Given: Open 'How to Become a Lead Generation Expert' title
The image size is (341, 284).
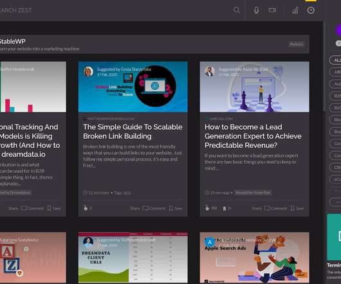Looking at the screenshot, I should (253, 136).
